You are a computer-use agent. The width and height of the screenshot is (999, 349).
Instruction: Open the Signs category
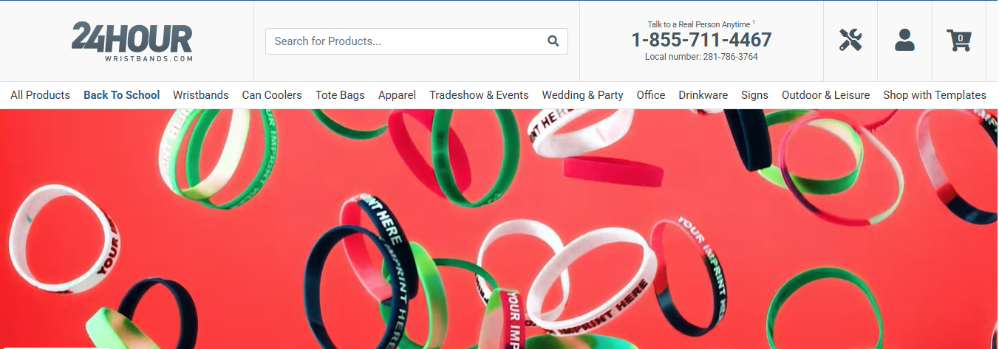coord(754,95)
